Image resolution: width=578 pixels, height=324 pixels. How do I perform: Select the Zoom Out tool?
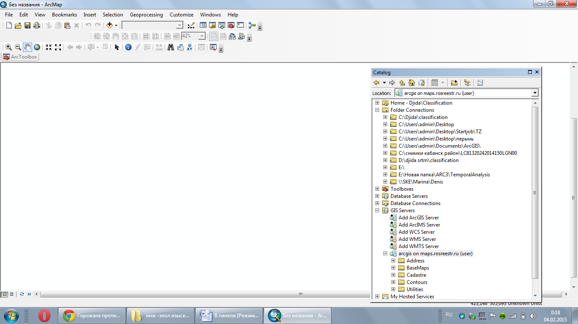tap(18, 47)
